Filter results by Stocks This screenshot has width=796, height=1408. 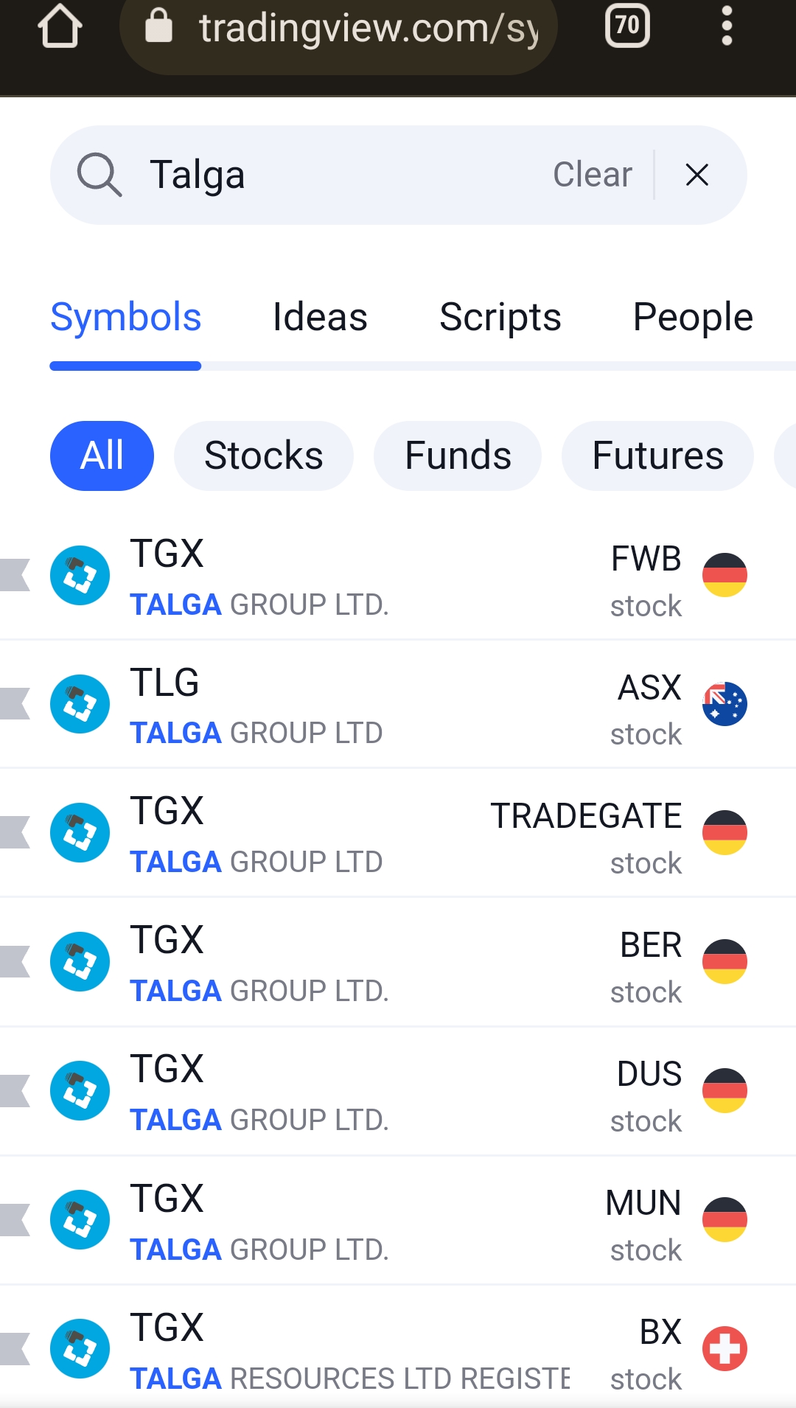click(x=264, y=456)
